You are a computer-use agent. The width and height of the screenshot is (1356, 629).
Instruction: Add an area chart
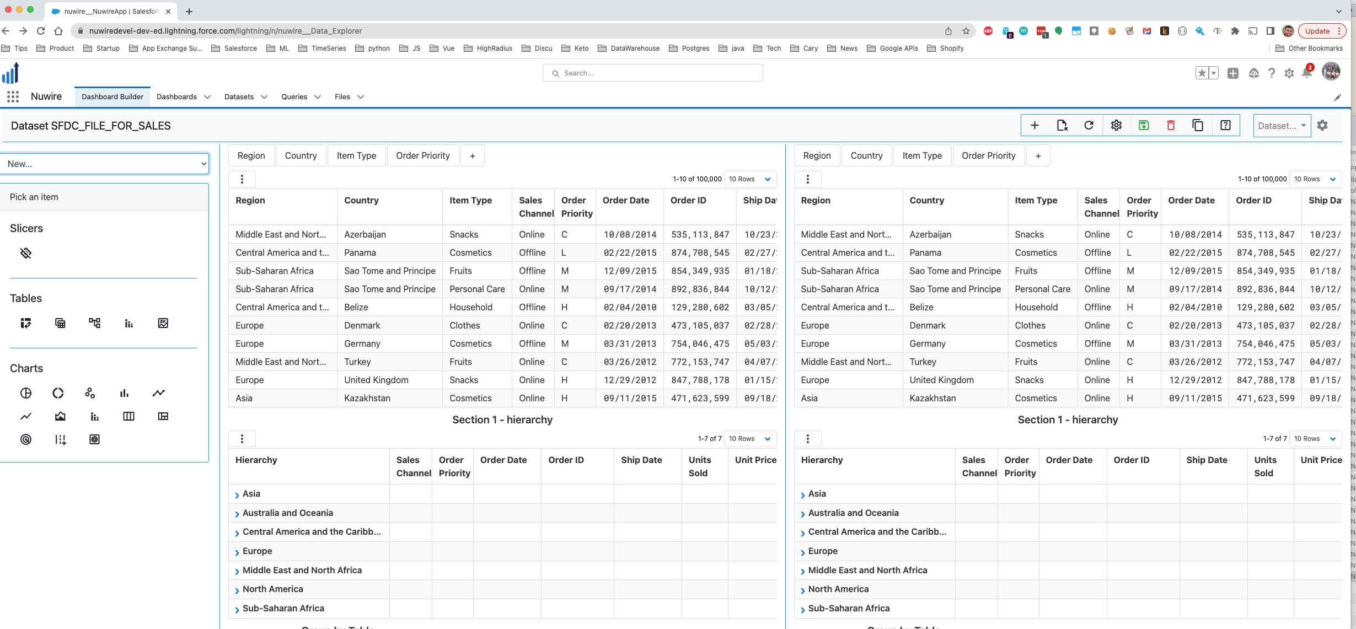point(60,416)
